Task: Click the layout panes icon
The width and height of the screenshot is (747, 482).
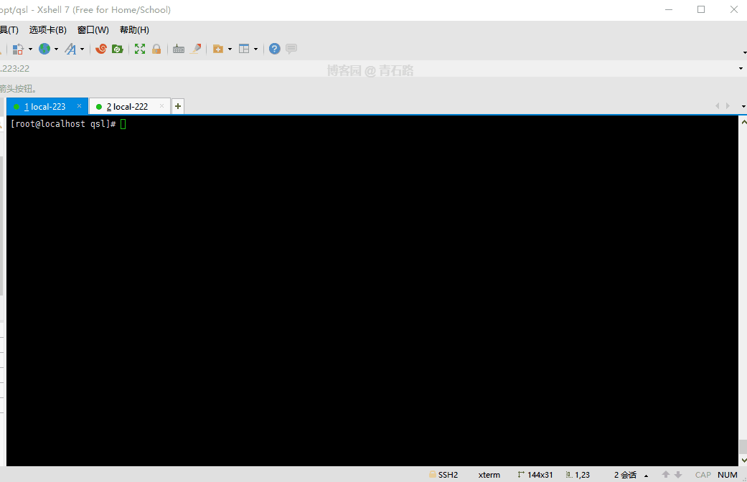Action: pyautogui.click(x=244, y=49)
